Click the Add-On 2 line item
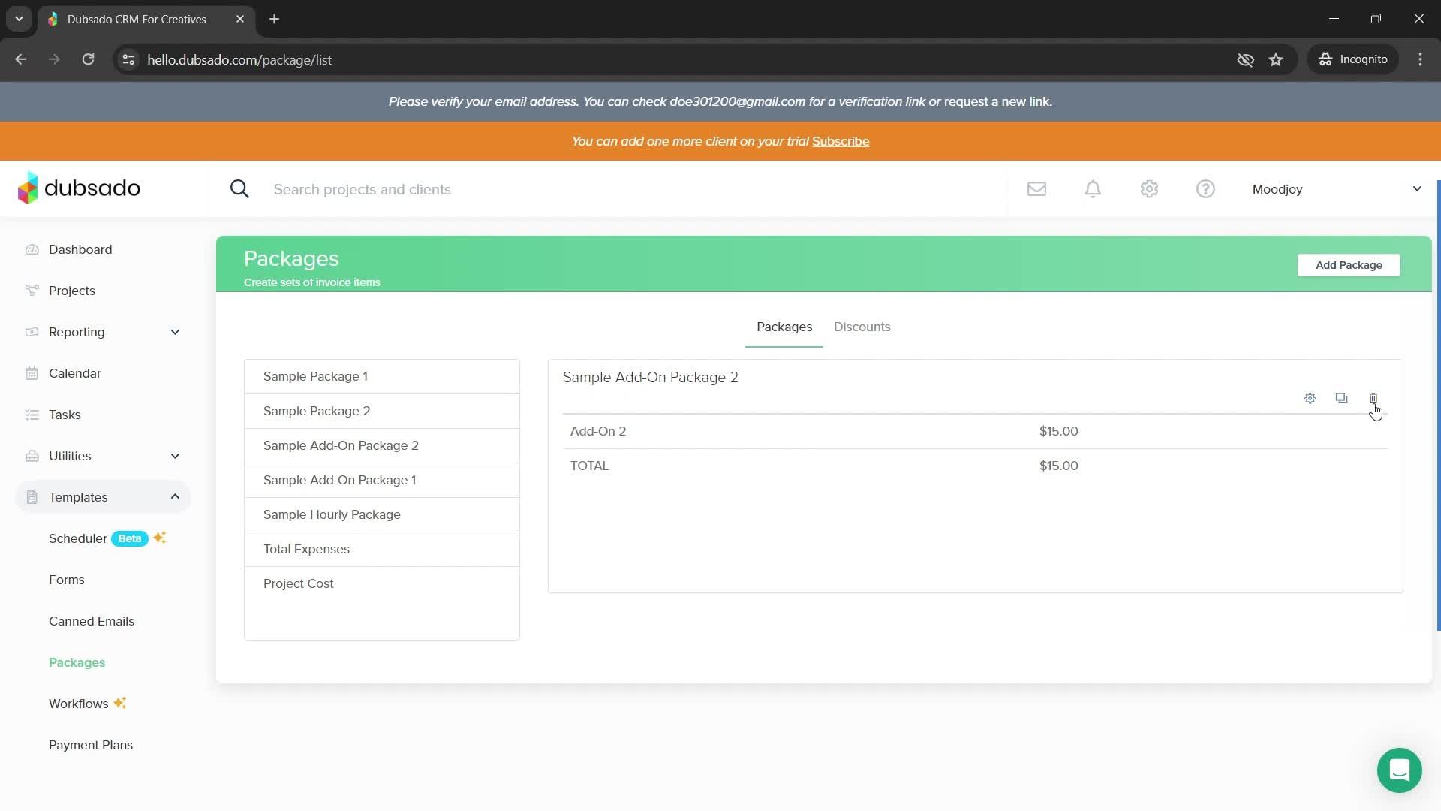The height and width of the screenshot is (811, 1441). 975,431
